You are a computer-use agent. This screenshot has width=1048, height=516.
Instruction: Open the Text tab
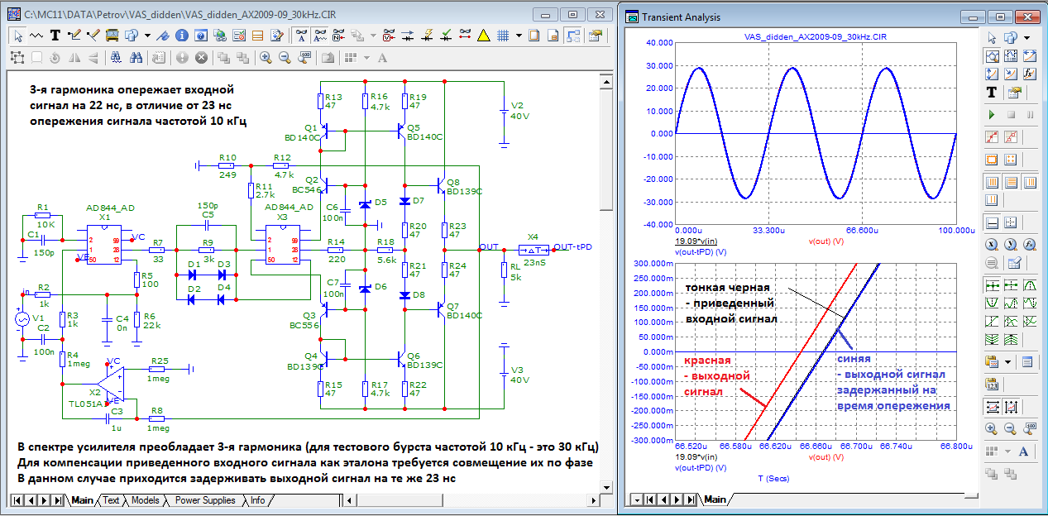(x=111, y=500)
